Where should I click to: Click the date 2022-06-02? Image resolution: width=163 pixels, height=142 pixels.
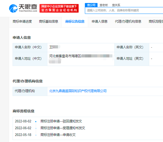click(x=23, y=128)
